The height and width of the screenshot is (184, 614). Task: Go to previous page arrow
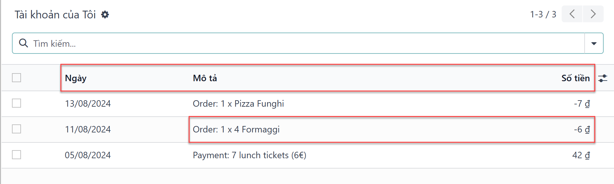pos(572,14)
